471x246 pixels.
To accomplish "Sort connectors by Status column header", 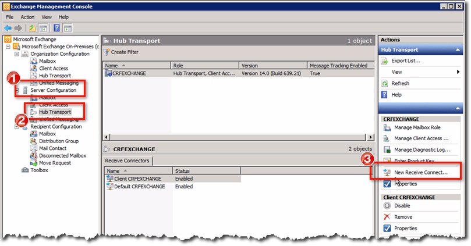I will [207, 171].
